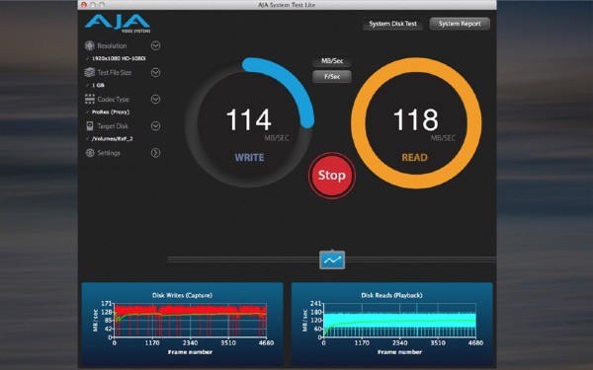Click the Disk Writes (Capture) graph
This screenshot has height=370, width=593.
[182, 325]
